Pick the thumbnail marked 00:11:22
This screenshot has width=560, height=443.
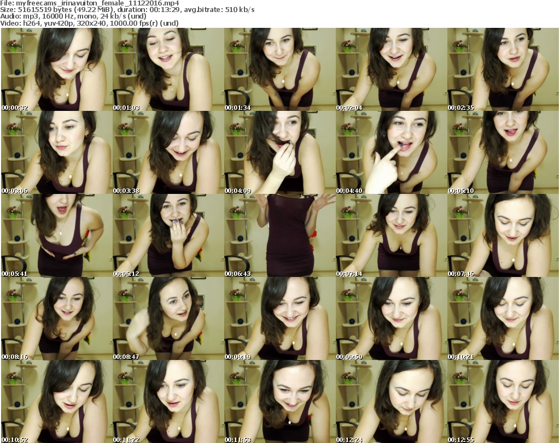pos(168,401)
